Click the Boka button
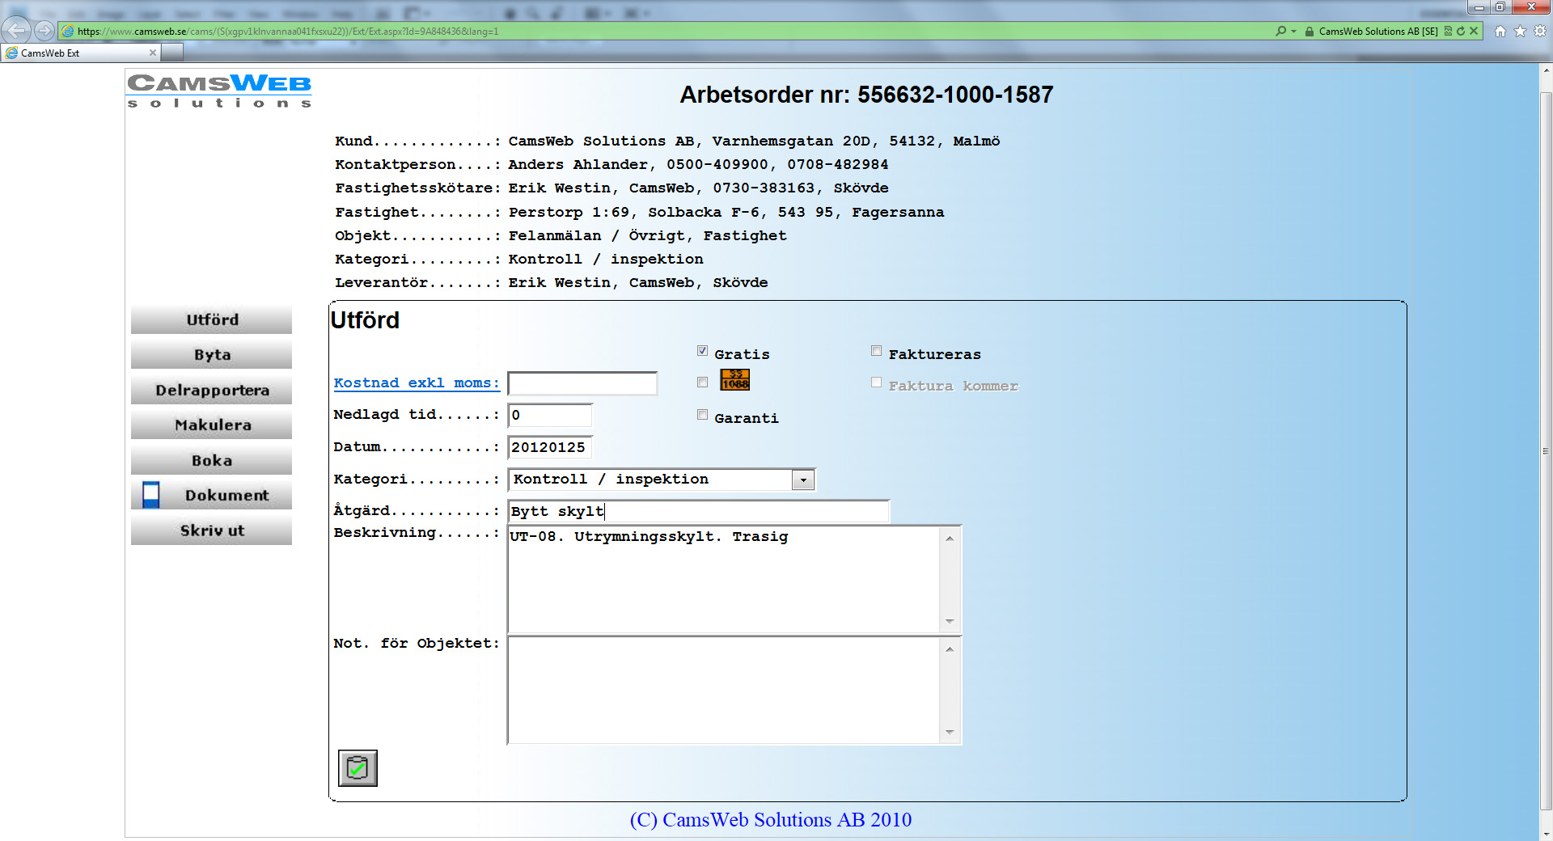The height and width of the screenshot is (841, 1553). pos(212,460)
